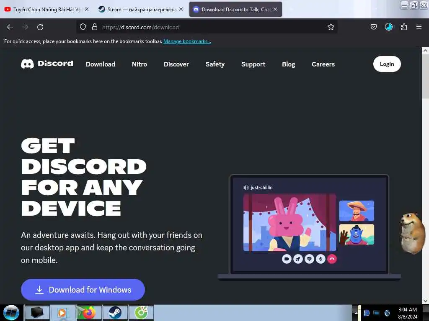Click the speaker icon beside just-chillin
This screenshot has width=429, height=321.
(246, 188)
